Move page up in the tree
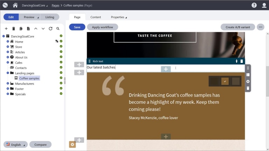 click(x=36, y=29)
